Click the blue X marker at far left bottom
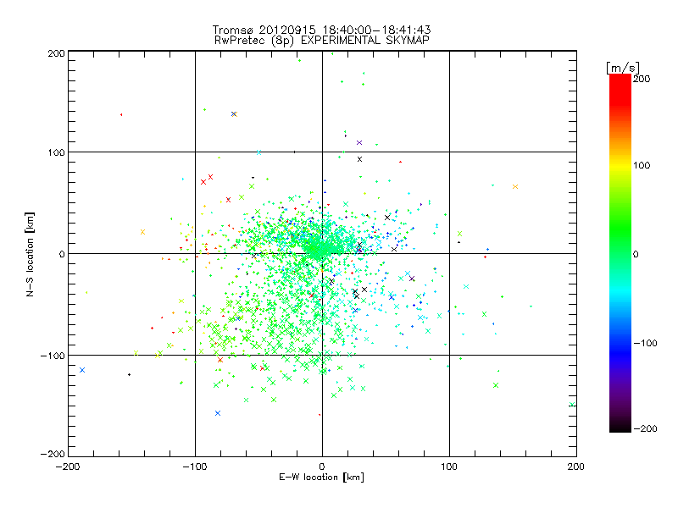The image size is (678, 508). click(x=82, y=370)
